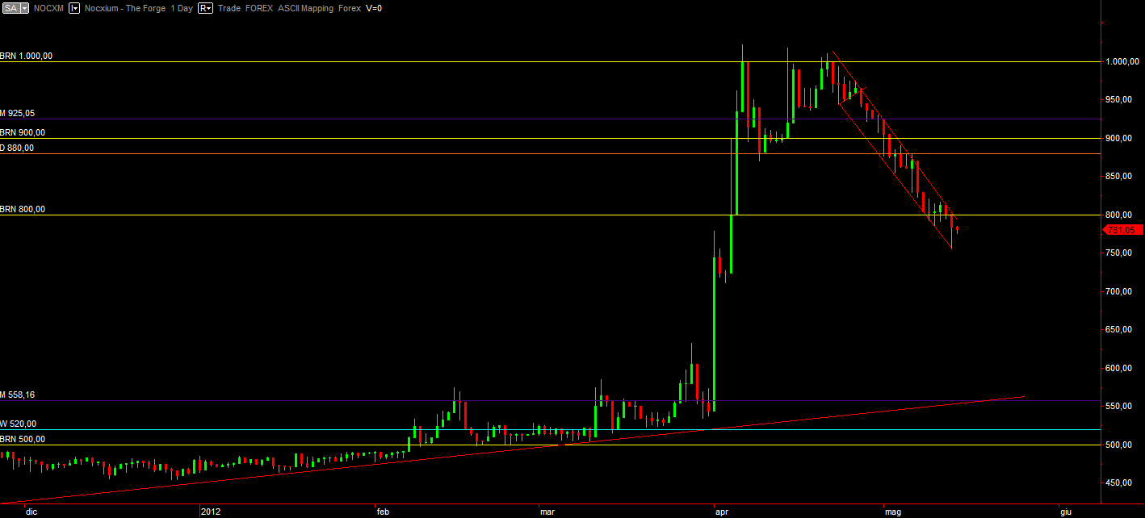1145x518 pixels.
Task: Click the ASCII Mapping label
Action: point(306,8)
